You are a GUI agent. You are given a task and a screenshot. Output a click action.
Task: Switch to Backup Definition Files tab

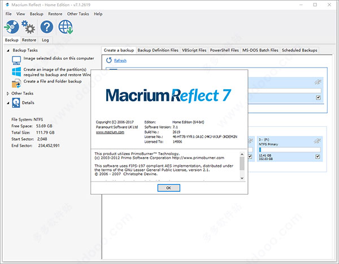click(158, 50)
